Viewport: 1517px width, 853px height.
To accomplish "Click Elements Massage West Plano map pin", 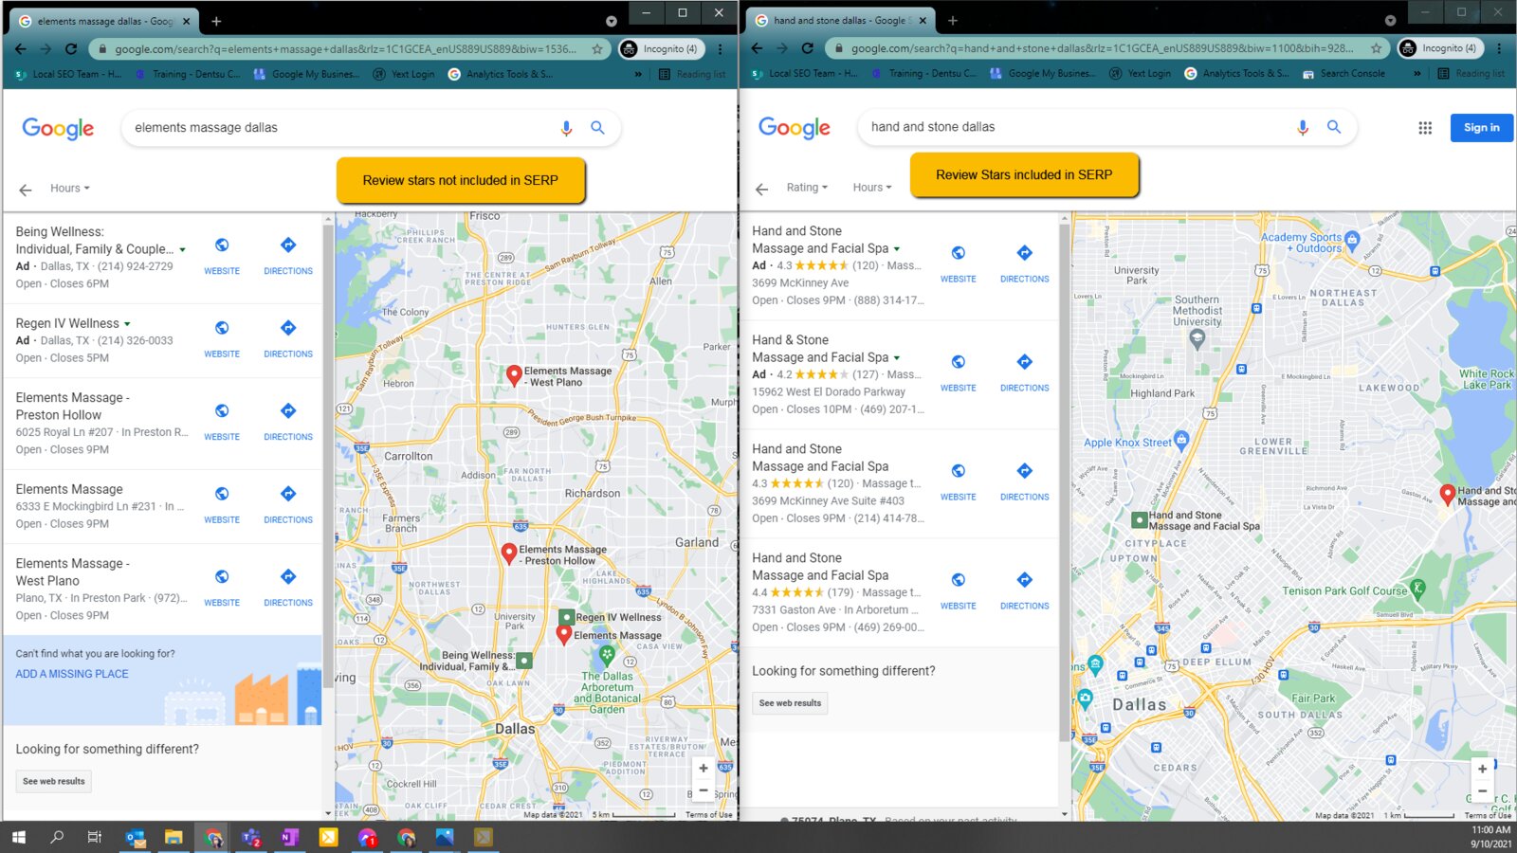I will click(514, 375).
